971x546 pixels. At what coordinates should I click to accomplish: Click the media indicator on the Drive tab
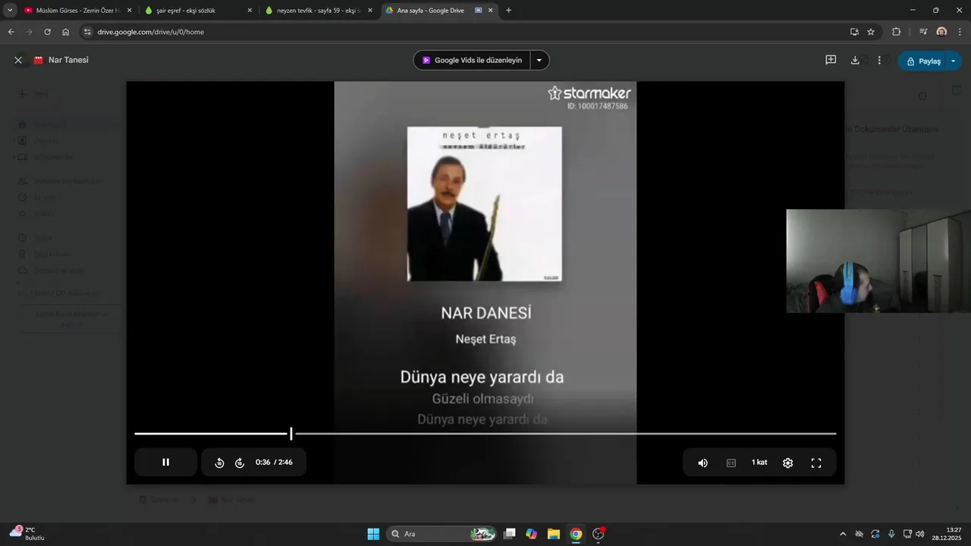click(x=479, y=11)
